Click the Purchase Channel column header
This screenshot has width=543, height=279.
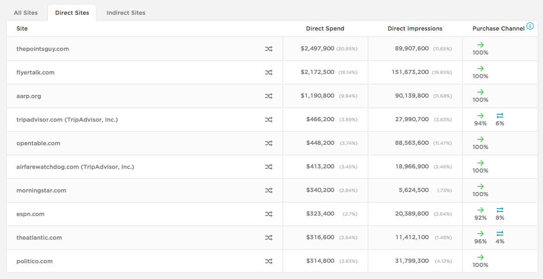tap(498, 29)
